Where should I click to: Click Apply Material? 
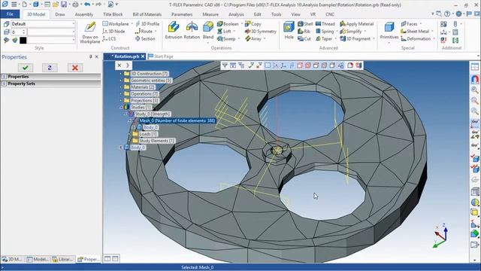pos(357,23)
